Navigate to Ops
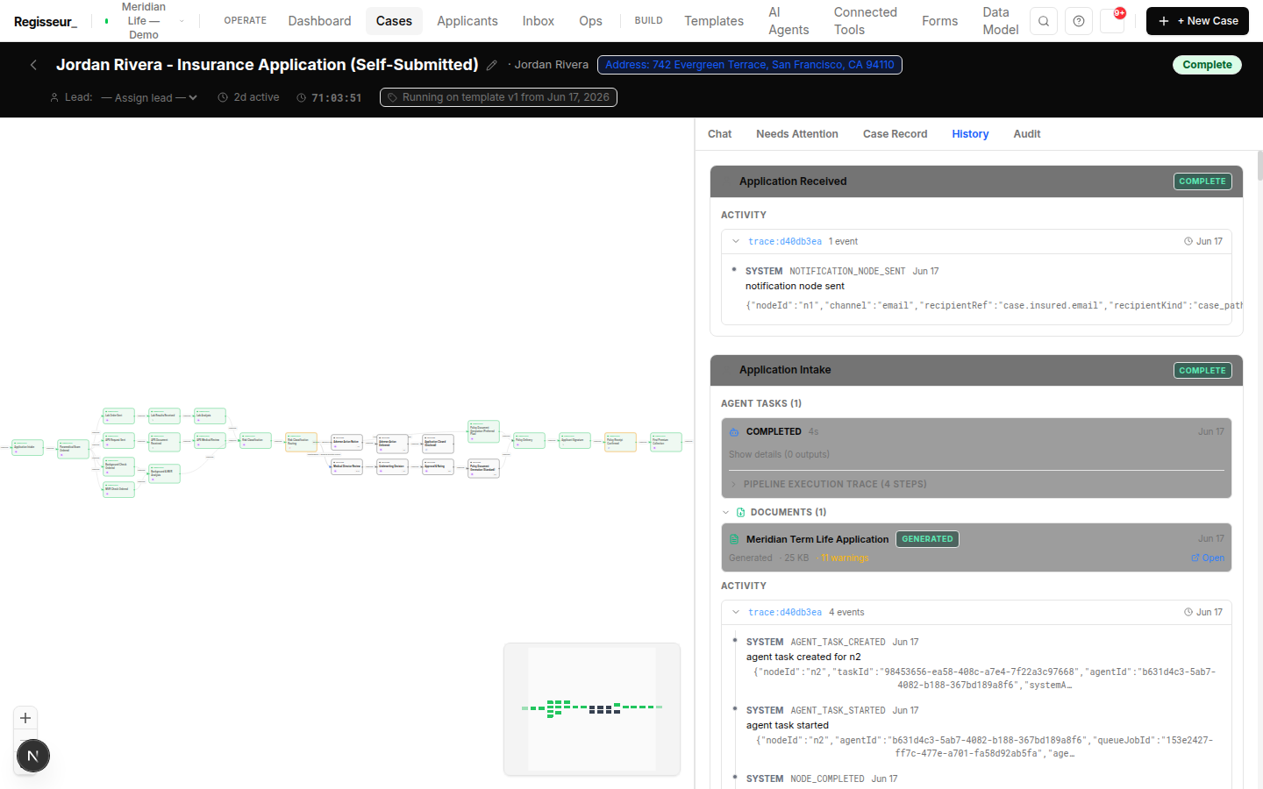The height and width of the screenshot is (789, 1263). (590, 21)
